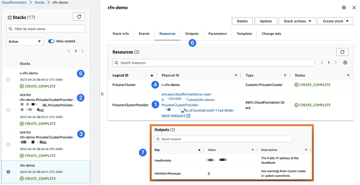Sort outputs by Key arrow
360x185 pixels.
point(199,150)
